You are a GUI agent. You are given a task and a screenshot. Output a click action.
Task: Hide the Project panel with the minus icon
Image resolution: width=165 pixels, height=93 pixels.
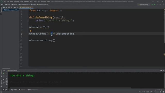pyautogui.click(x=18, y=7)
